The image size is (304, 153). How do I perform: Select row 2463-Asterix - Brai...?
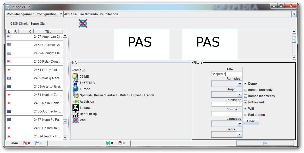point(34,86)
